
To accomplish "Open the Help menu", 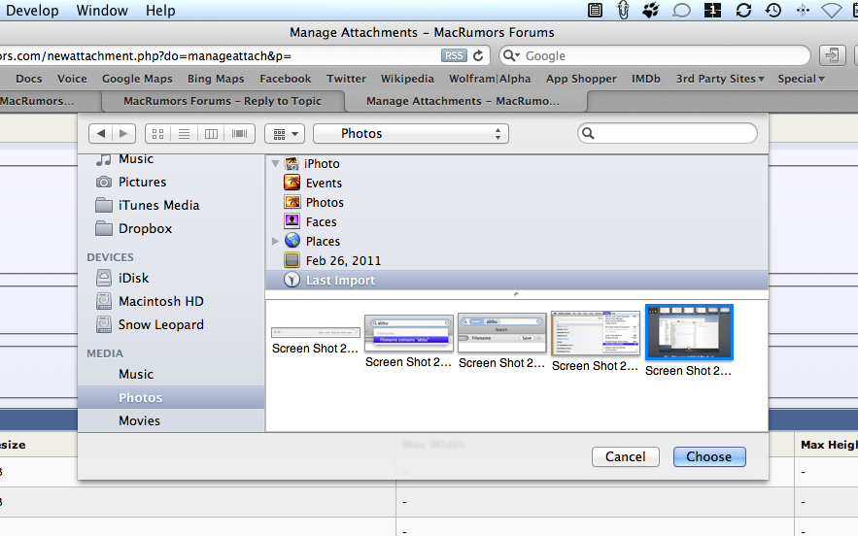I will click(x=160, y=11).
